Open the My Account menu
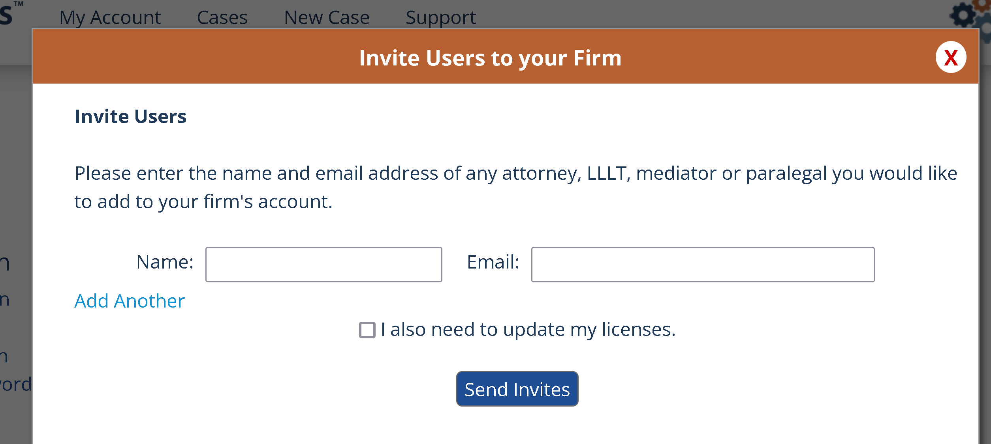Image resolution: width=991 pixels, height=444 pixels. click(x=110, y=17)
